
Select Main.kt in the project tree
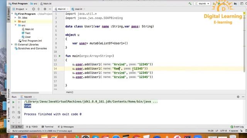point(28,29)
